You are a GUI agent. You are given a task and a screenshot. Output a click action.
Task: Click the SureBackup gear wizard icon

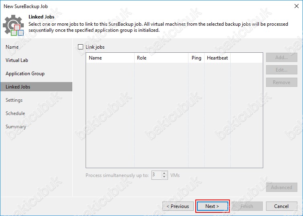click(13, 25)
